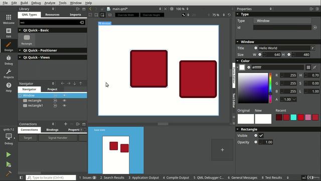Expand the Qt Quick - Views section
Image resolution: width=321 pixels, height=181 pixels.
click(x=20, y=57)
